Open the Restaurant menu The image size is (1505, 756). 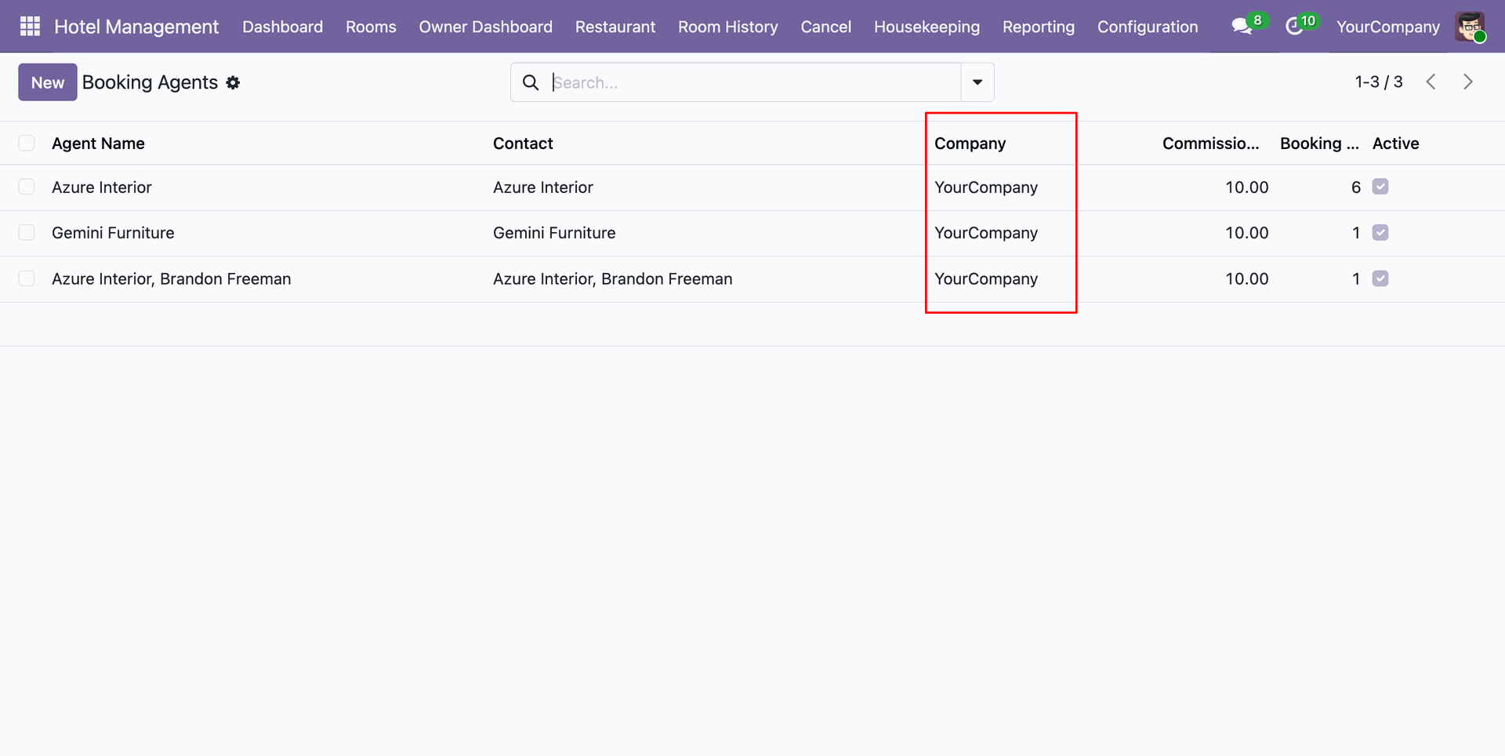click(615, 27)
